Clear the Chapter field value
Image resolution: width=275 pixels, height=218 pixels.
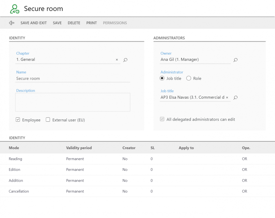117,59
